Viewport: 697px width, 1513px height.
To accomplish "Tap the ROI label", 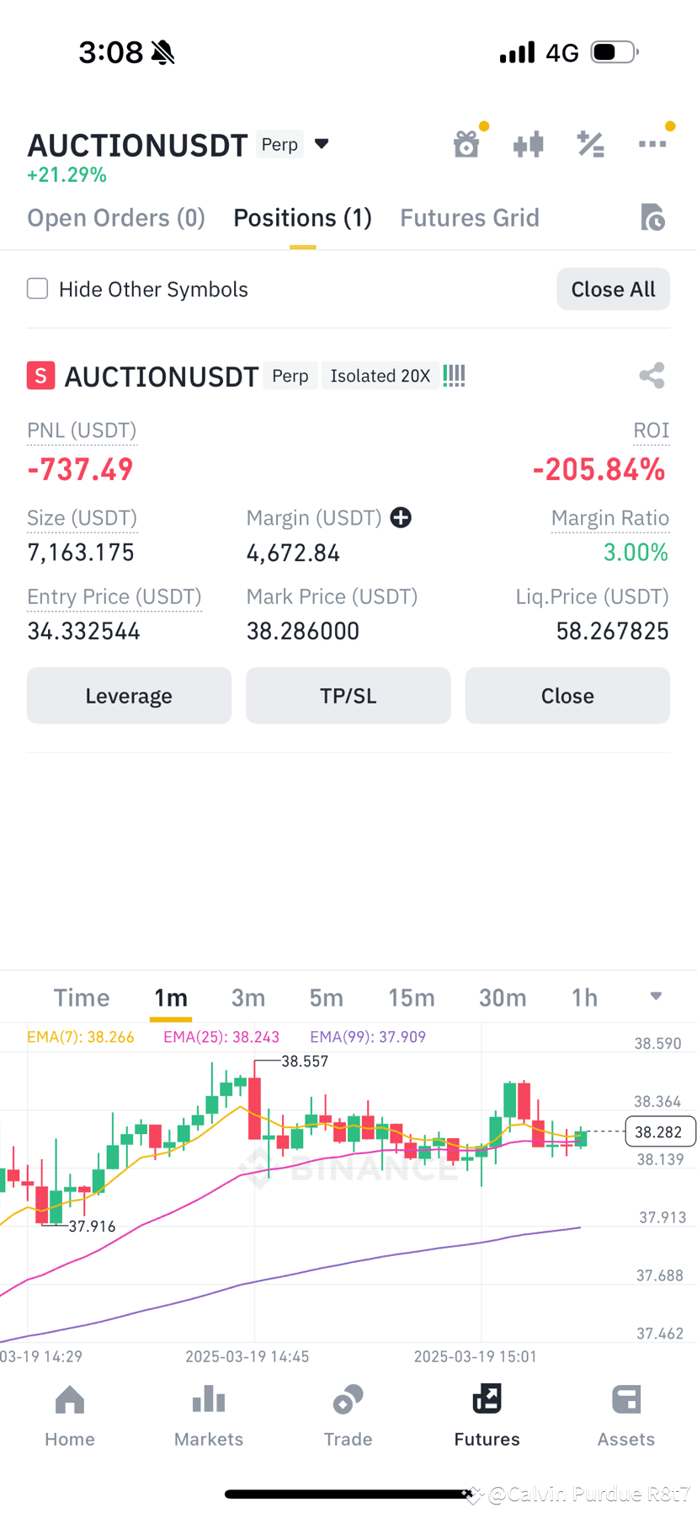I will pos(651,430).
